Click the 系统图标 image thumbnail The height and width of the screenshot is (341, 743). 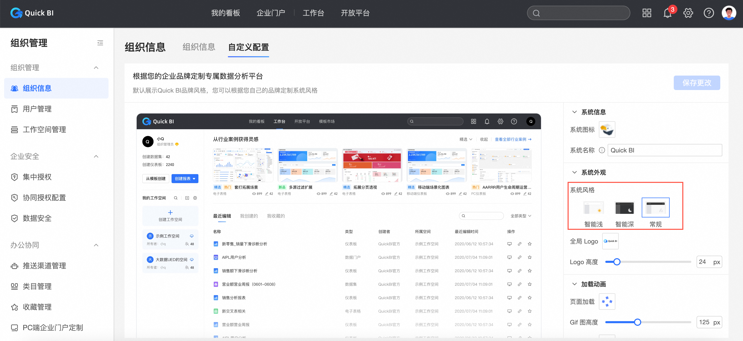tap(607, 129)
